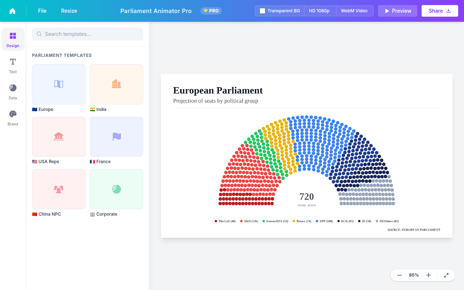Open the HD 1080p resolution selector
The image size is (464, 290).
pyautogui.click(x=320, y=11)
